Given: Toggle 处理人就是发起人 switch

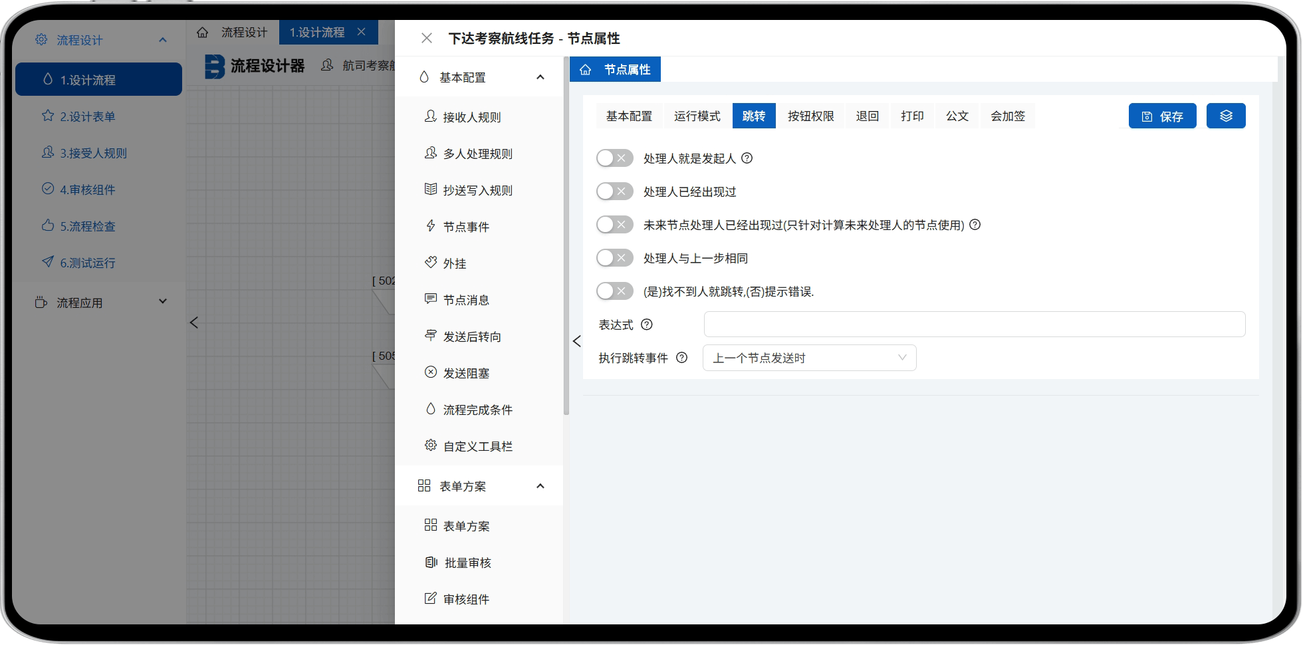Looking at the screenshot, I should coord(614,158).
